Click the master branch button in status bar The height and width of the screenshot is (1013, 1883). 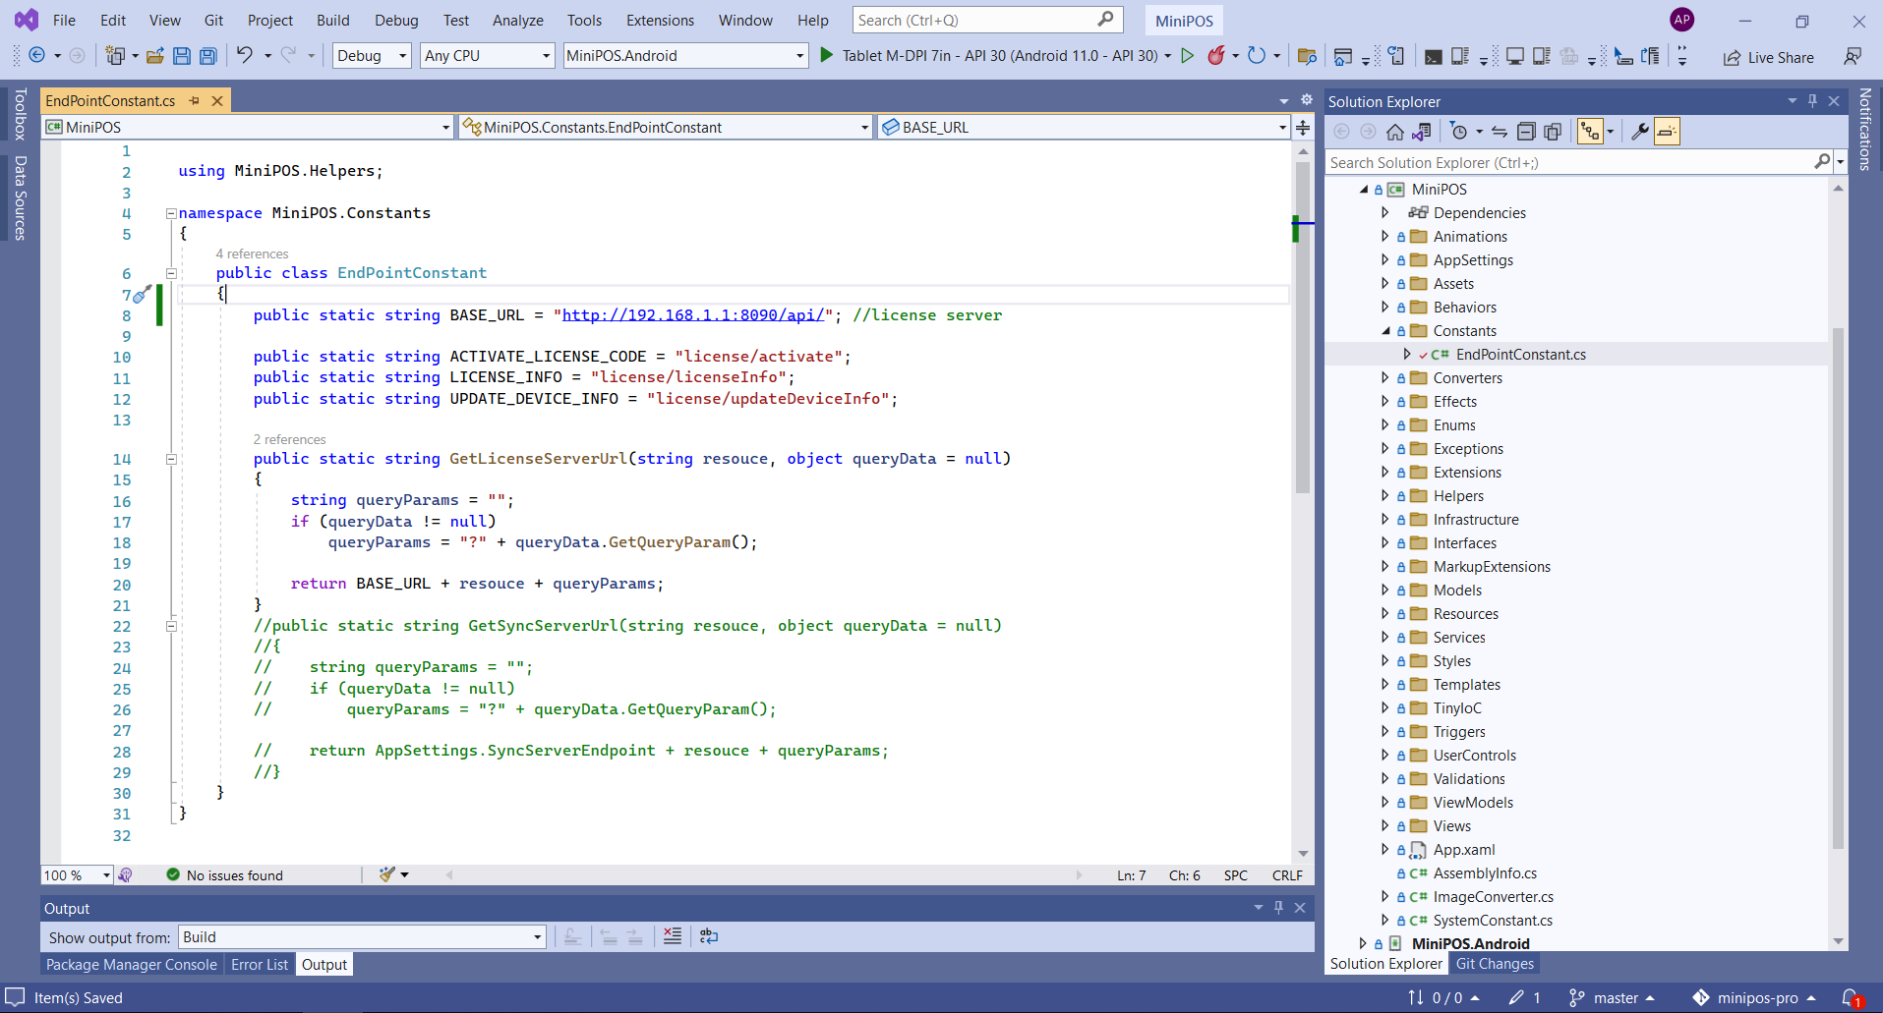pyautogui.click(x=1612, y=998)
